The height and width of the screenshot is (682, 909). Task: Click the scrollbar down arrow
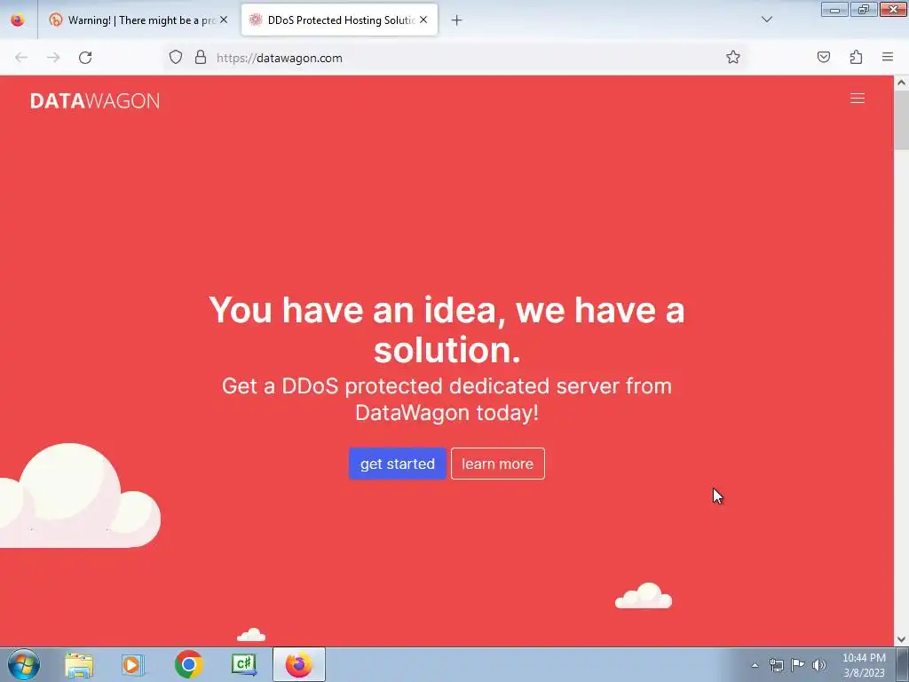(x=901, y=639)
